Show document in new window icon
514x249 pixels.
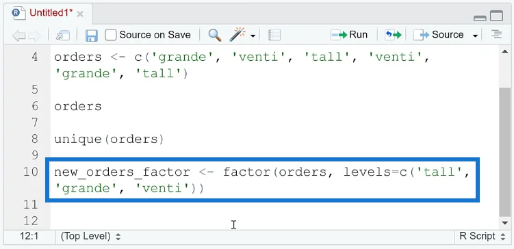pos(63,35)
